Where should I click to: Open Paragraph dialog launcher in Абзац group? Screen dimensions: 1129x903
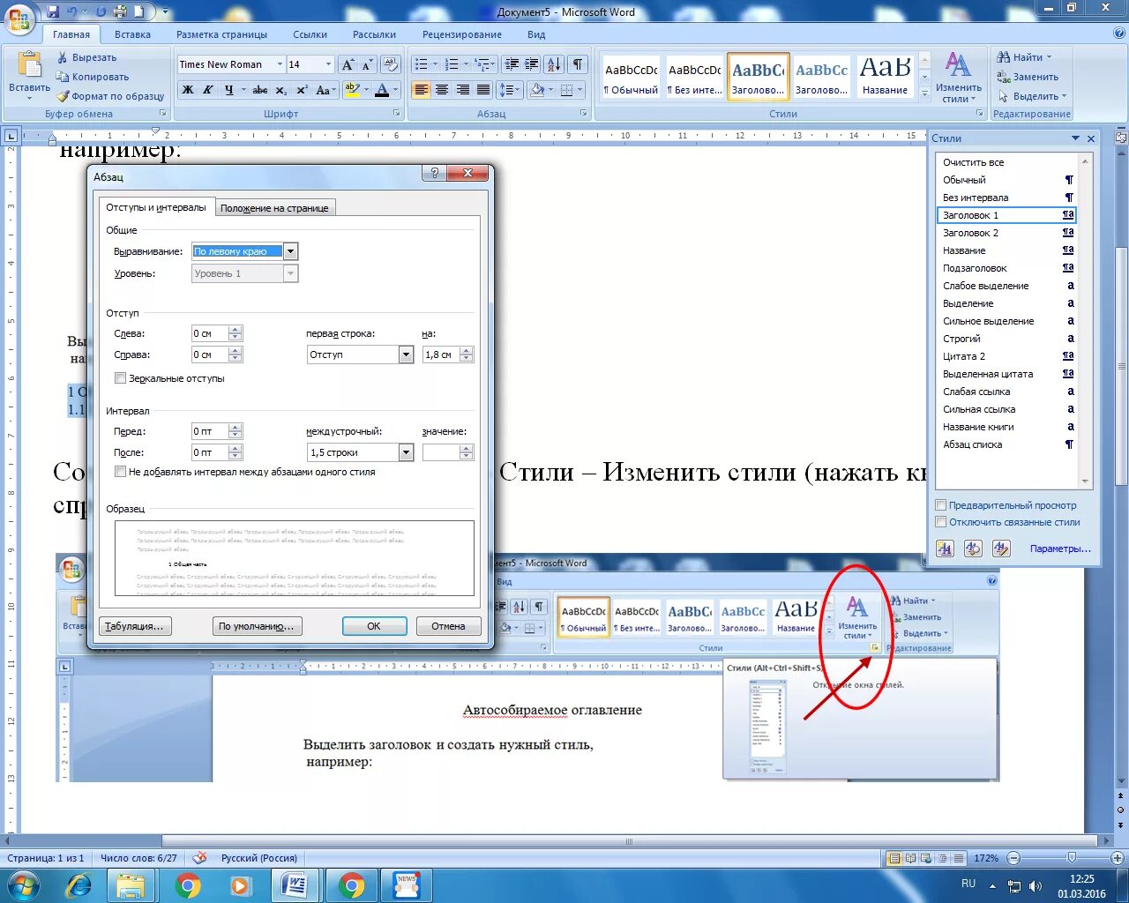point(583,114)
